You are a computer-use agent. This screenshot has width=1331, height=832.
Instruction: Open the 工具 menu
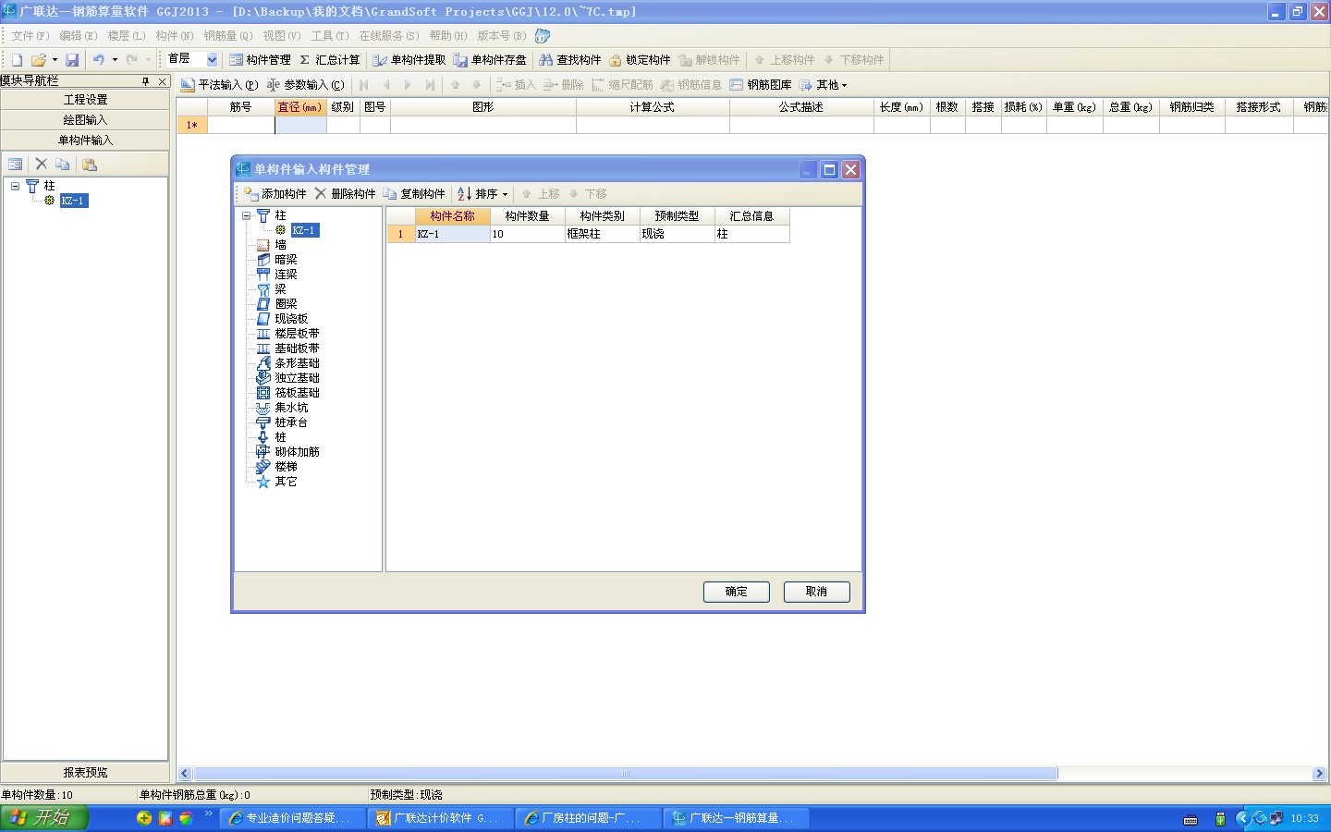pos(329,36)
